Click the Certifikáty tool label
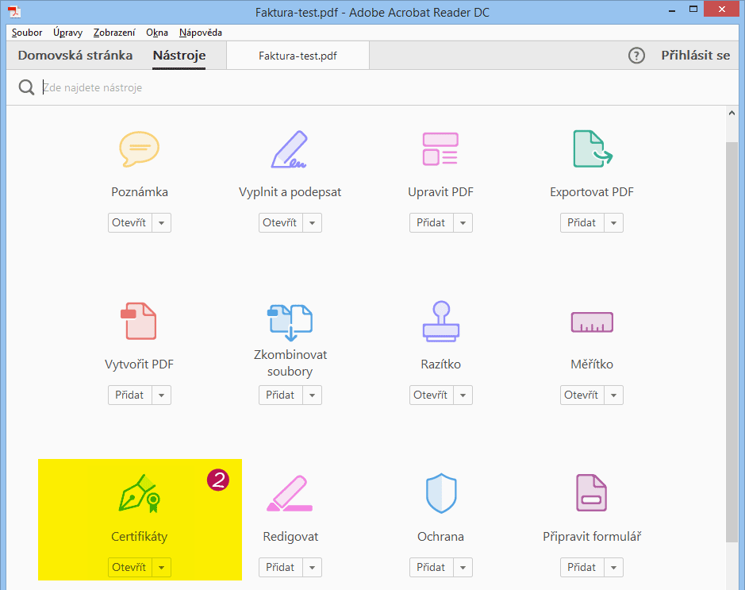 click(x=139, y=537)
